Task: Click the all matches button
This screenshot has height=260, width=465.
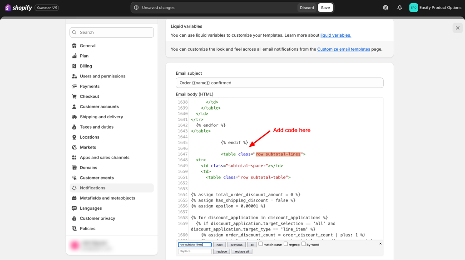Action: (x=252, y=245)
